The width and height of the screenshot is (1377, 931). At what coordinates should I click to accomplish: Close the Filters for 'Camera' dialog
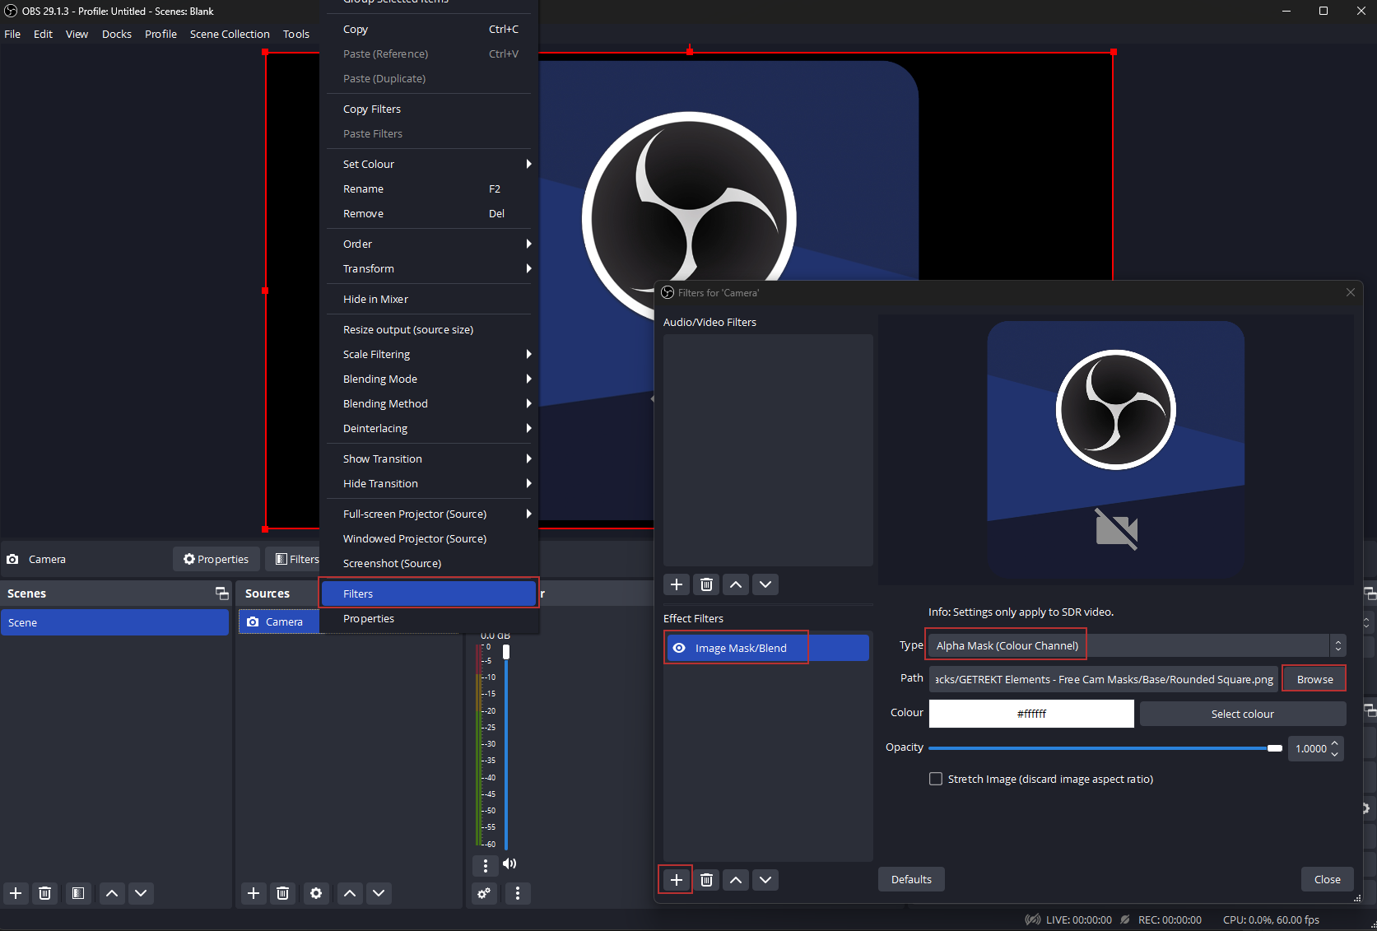click(x=1351, y=292)
